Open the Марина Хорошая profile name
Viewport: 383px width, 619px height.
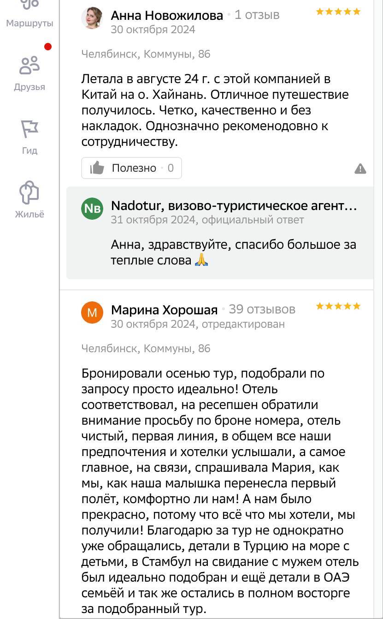coord(164,309)
